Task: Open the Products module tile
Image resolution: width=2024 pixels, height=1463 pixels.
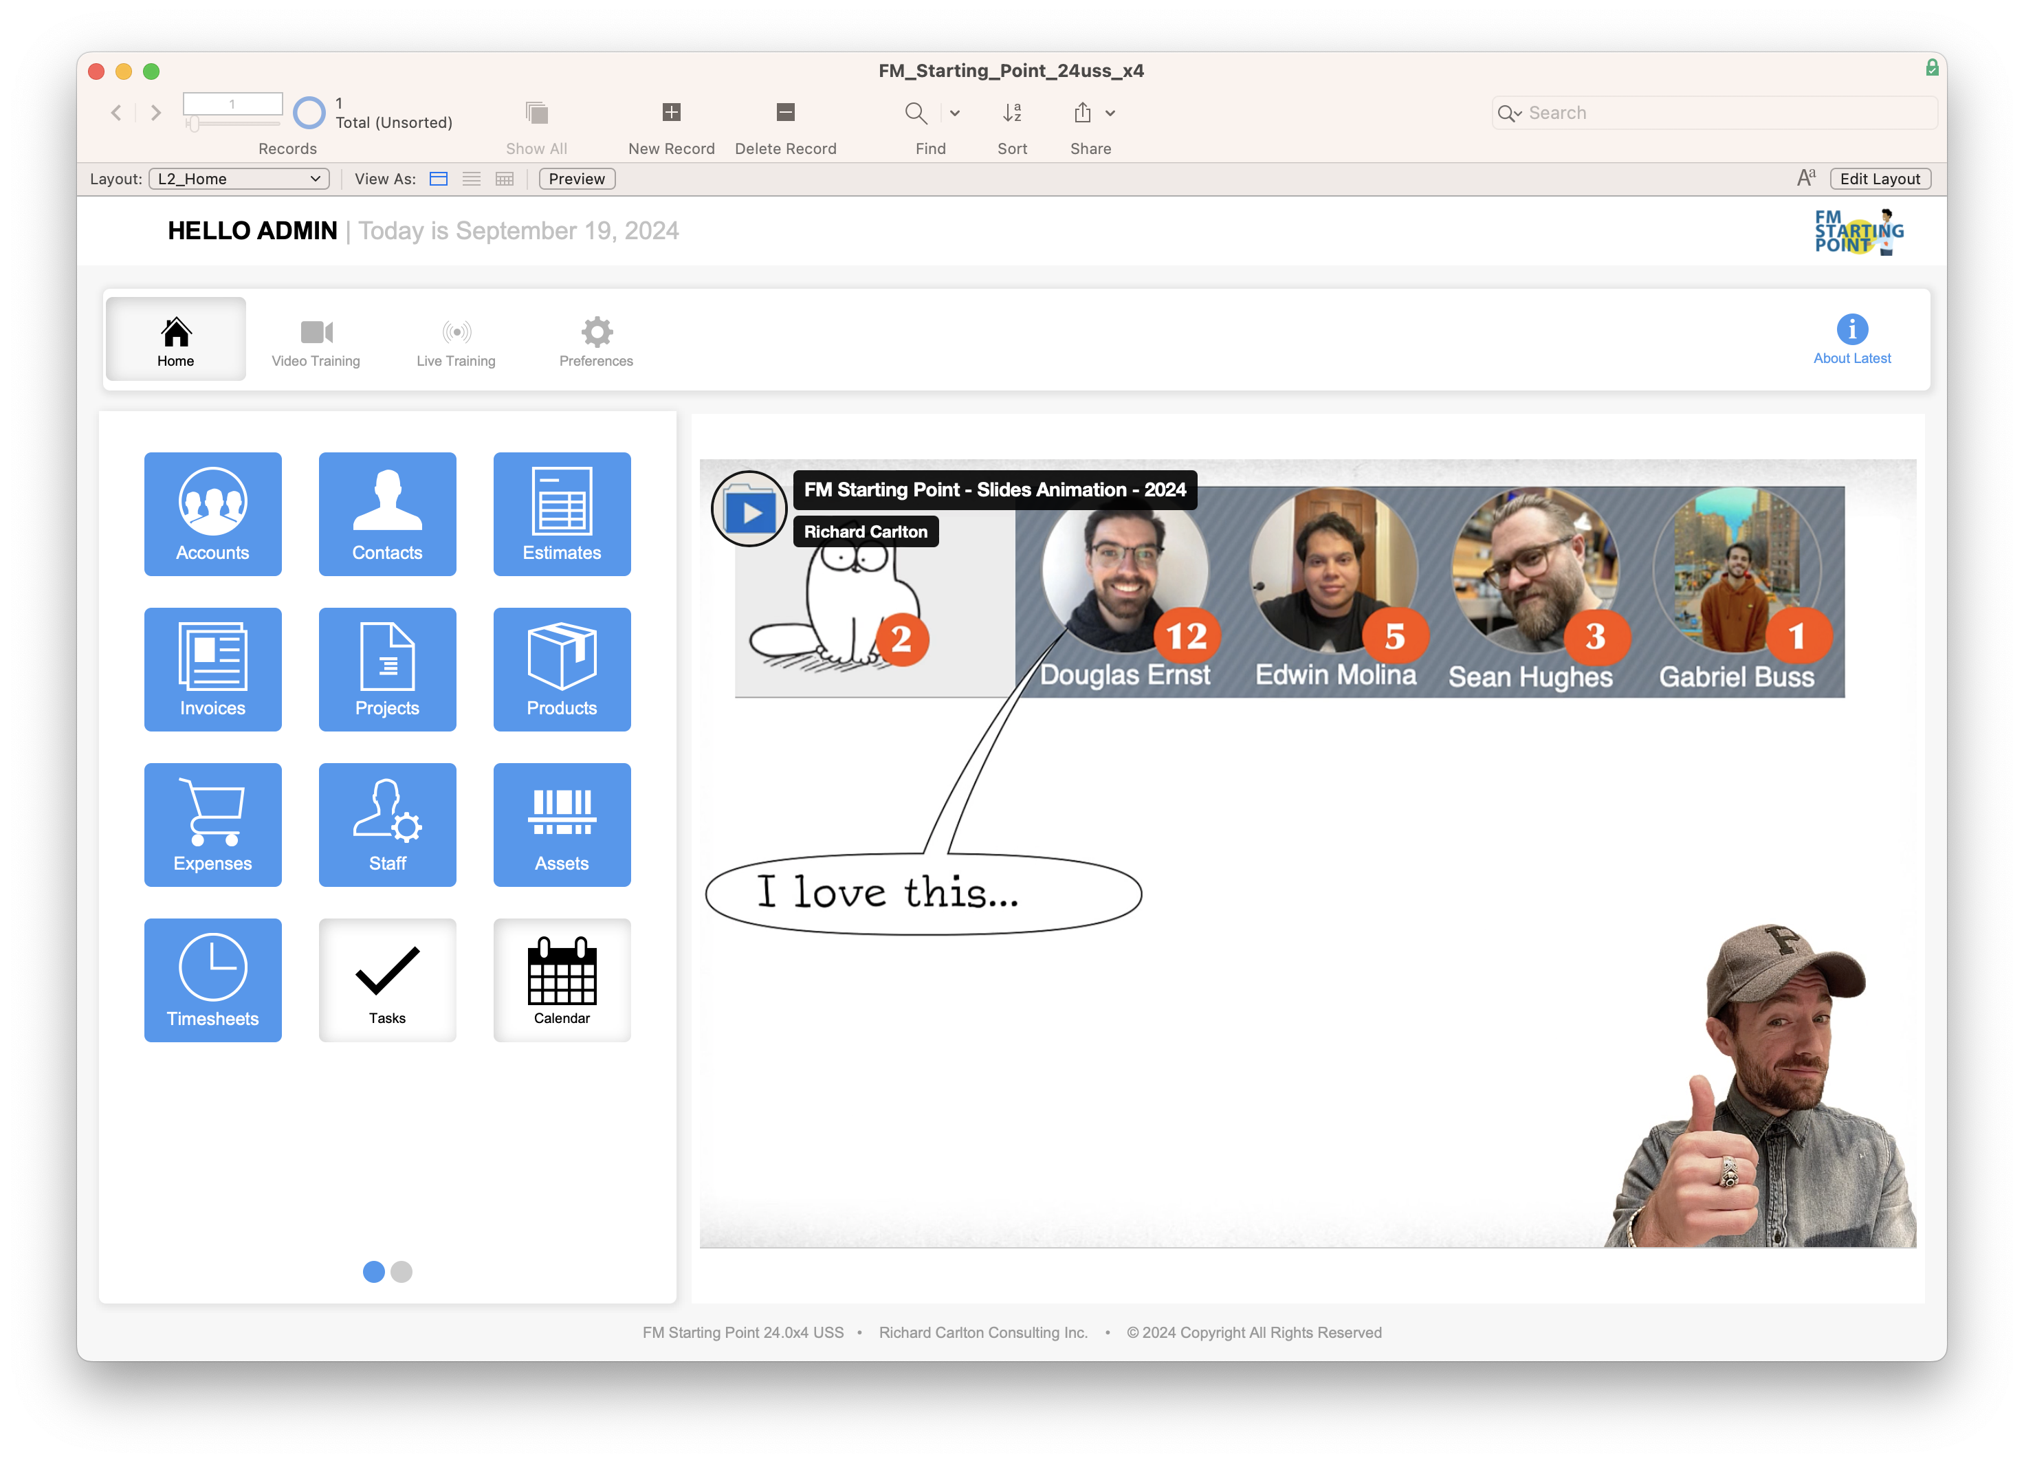Action: point(562,670)
